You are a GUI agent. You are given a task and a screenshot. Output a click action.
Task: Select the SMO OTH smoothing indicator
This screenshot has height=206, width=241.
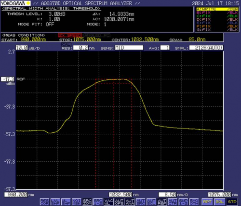[x=194, y=202]
